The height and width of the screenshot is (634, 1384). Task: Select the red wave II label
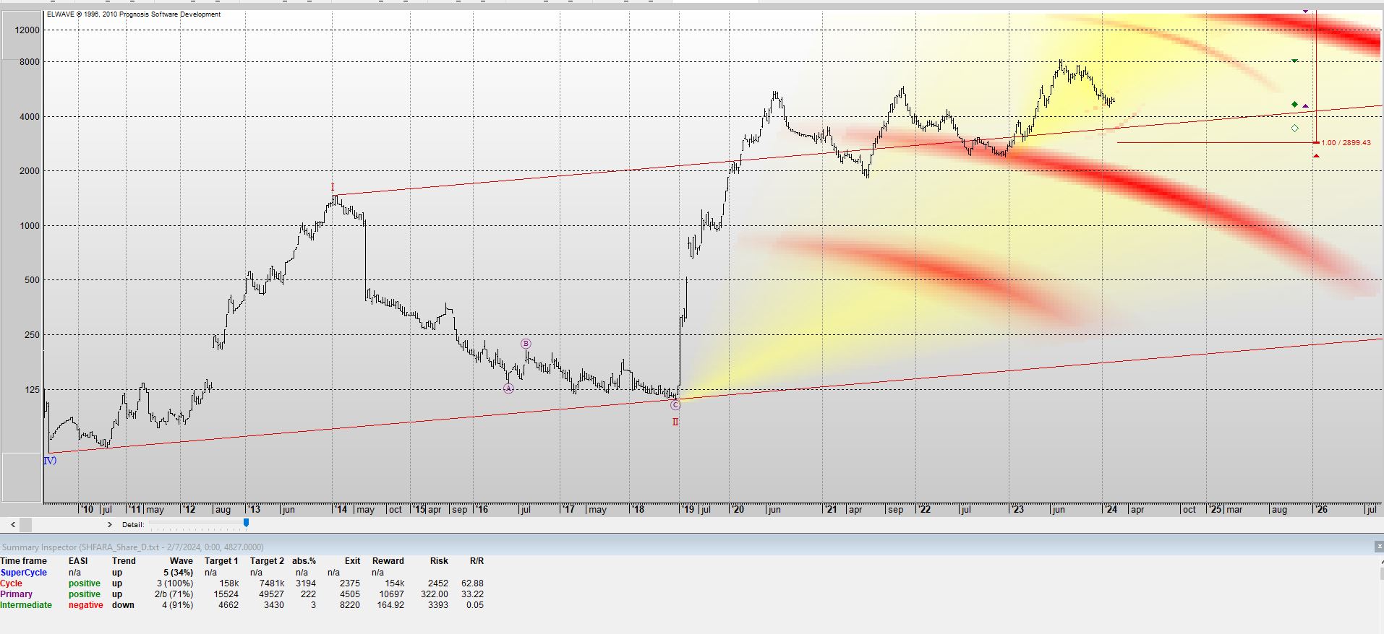coord(675,422)
